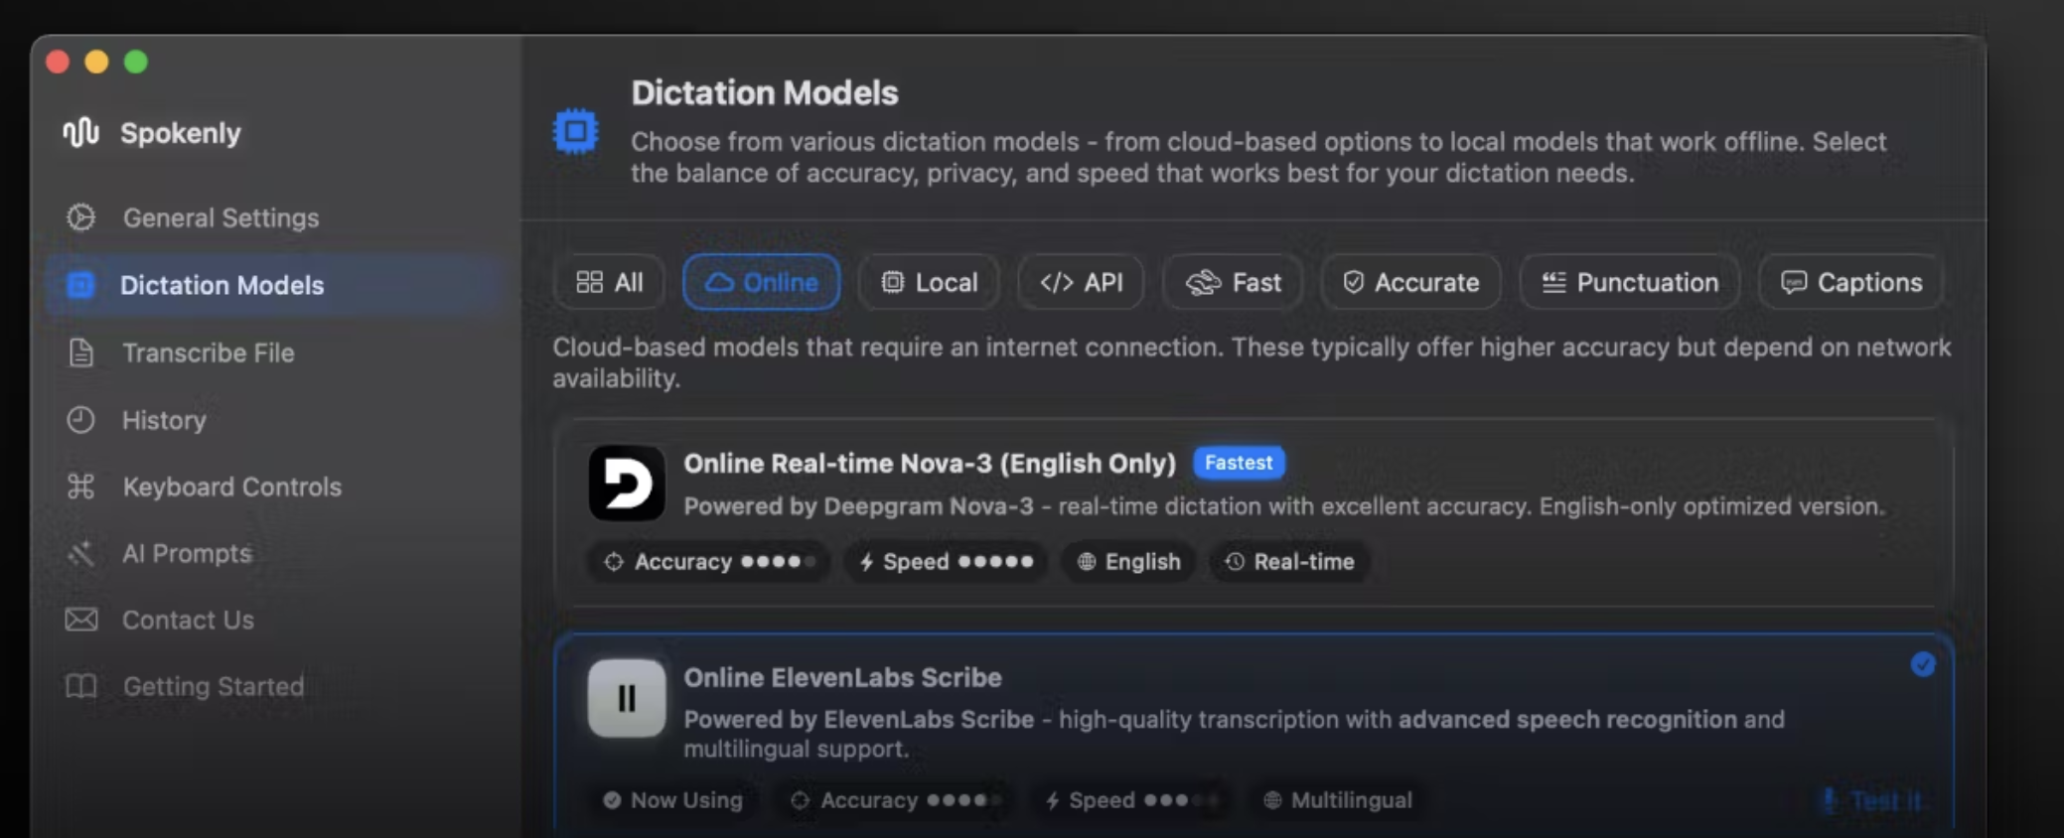Image resolution: width=2064 pixels, height=838 pixels.
Task: Click the AI Prompts wand icon
Action: pos(80,553)
